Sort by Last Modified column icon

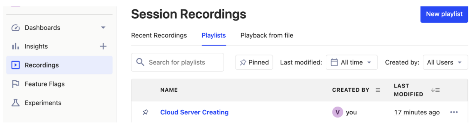point(435,90)
